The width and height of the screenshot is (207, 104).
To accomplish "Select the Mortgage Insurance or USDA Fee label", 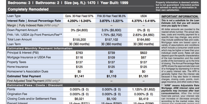I will tap(29, 57).
